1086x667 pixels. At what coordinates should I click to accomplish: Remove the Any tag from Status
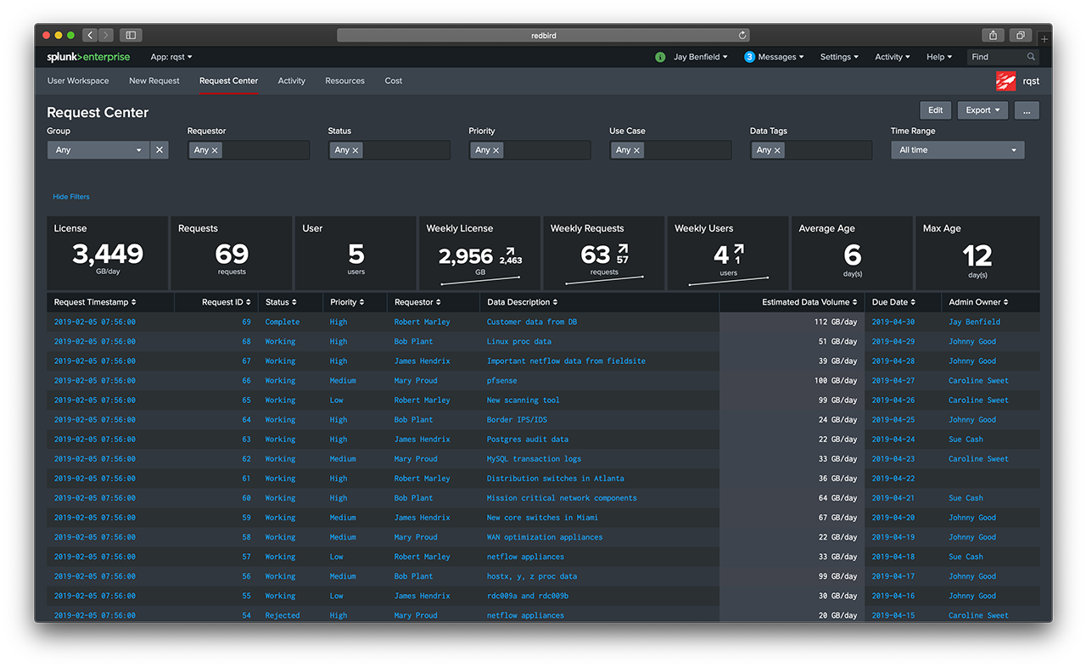point(355,150)
